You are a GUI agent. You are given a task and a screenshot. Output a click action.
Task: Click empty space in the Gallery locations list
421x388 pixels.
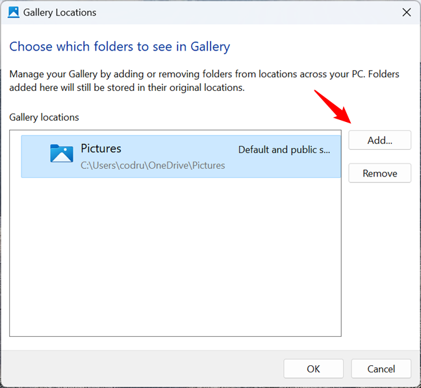(175, 260)
